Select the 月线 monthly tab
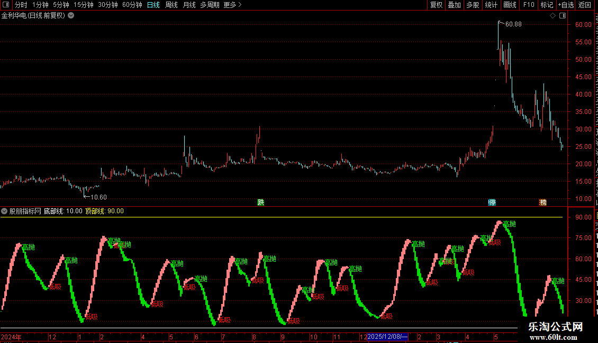The image size is (598, 343). point(189,5)
